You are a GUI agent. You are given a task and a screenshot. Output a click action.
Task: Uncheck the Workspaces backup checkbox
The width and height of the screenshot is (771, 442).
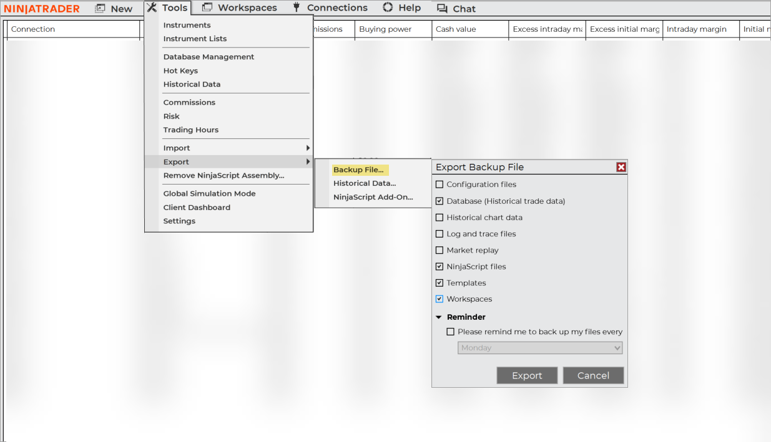(x=440, y=299)
